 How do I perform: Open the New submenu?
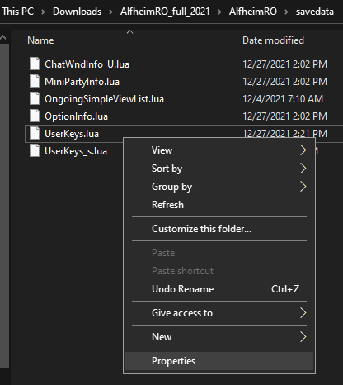219,337
